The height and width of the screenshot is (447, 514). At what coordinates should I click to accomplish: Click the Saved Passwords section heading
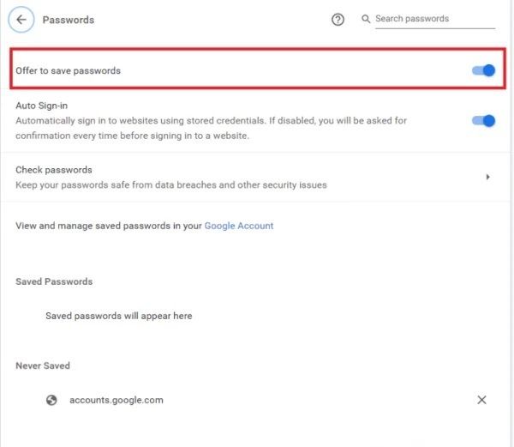pos(54,281)
